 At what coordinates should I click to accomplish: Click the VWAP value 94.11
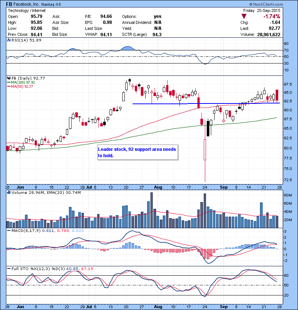click(x=106, y=35)
